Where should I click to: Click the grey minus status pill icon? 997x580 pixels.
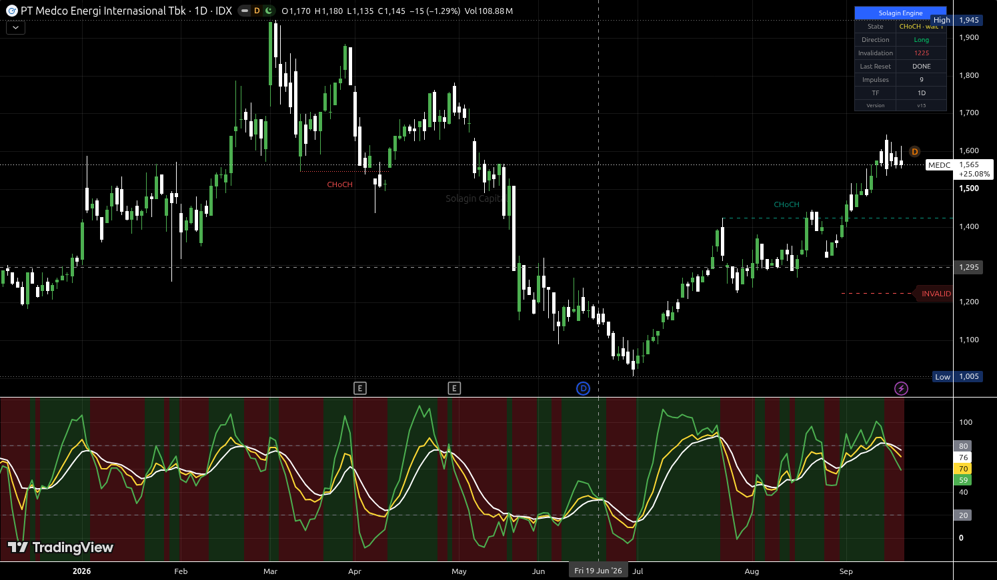245,11
